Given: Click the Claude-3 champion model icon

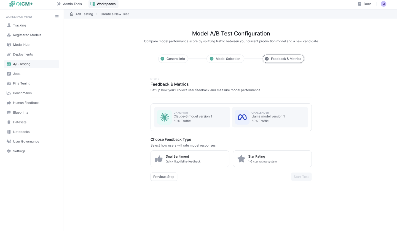Looking at the screenshot, I should point(164,117).
